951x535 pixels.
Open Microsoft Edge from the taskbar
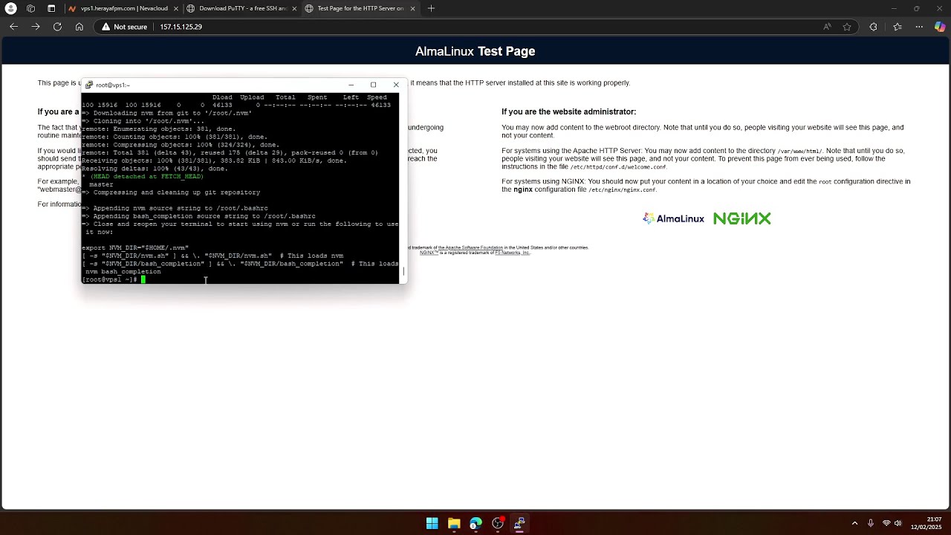click(x=475, y=523)
